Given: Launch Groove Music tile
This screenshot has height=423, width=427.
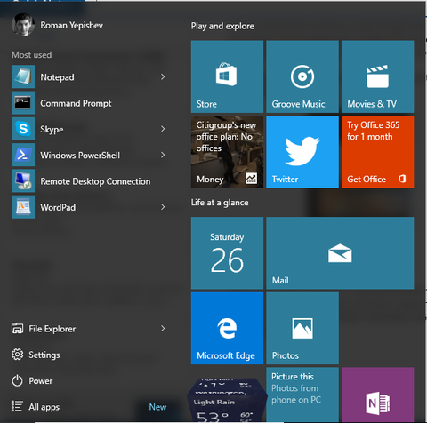Looking at the screenshot, I should click(302, 76).
